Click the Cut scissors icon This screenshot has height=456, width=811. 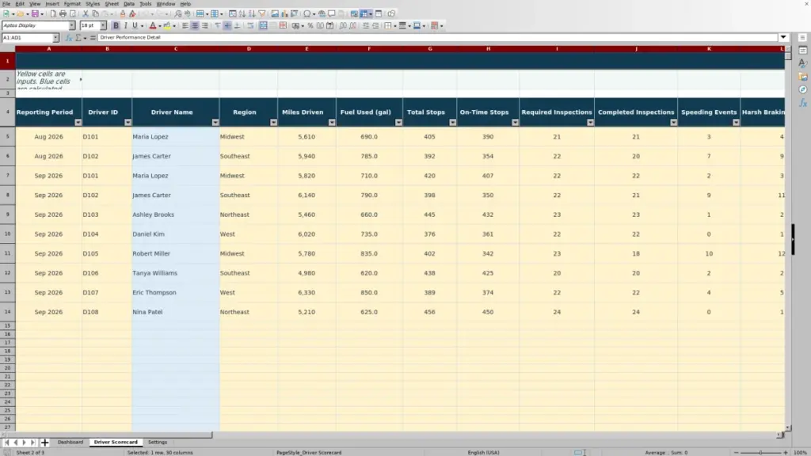click(86, 13)
